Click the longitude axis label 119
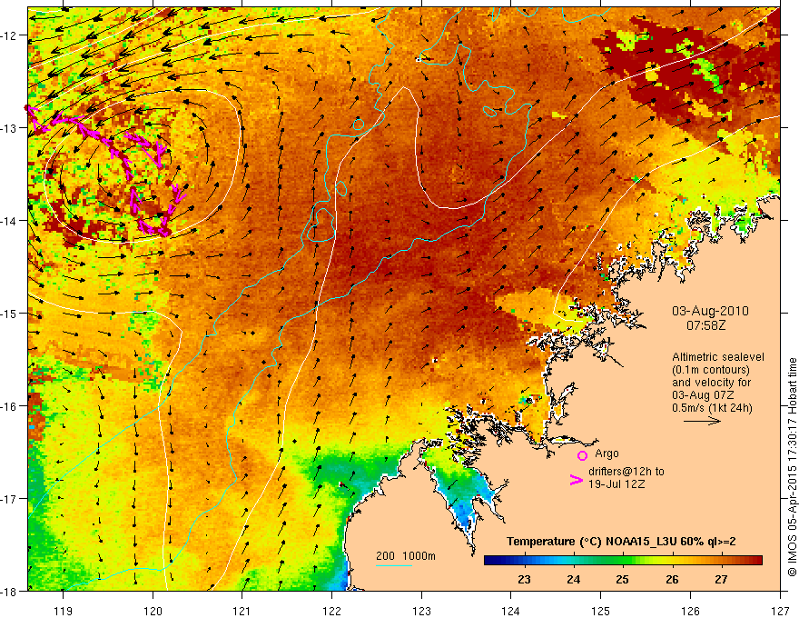The image size is (799, 618). coord(63,611)
